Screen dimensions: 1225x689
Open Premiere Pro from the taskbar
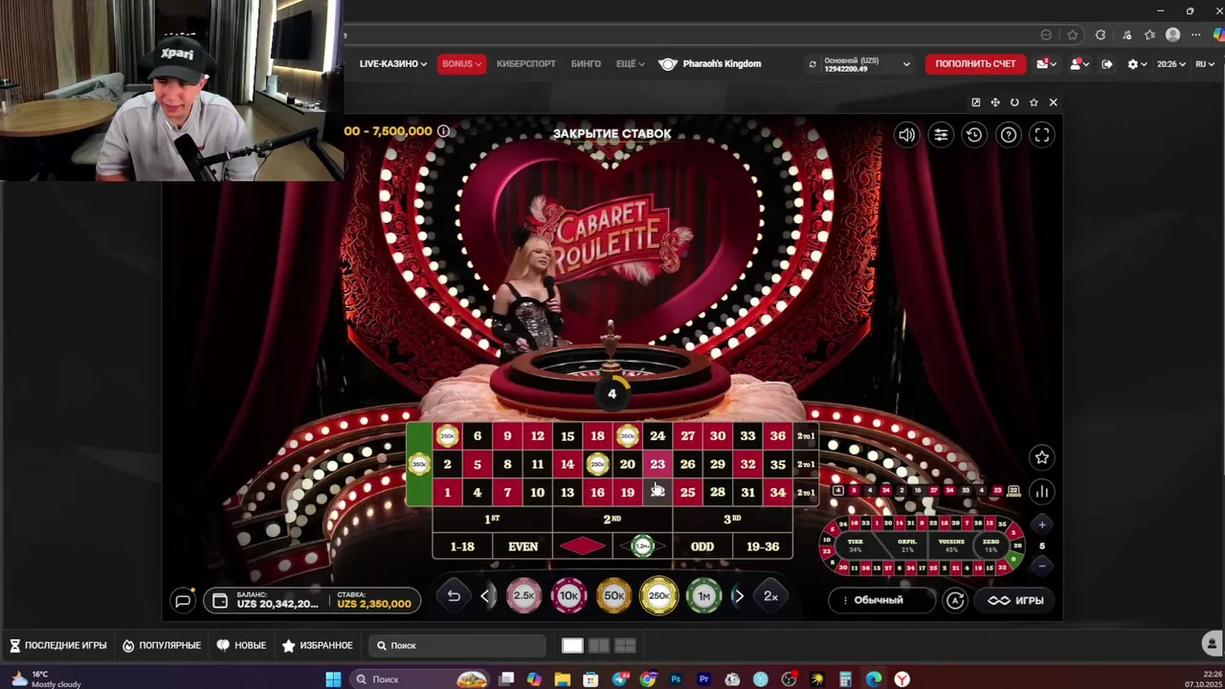tap(704, 679)
